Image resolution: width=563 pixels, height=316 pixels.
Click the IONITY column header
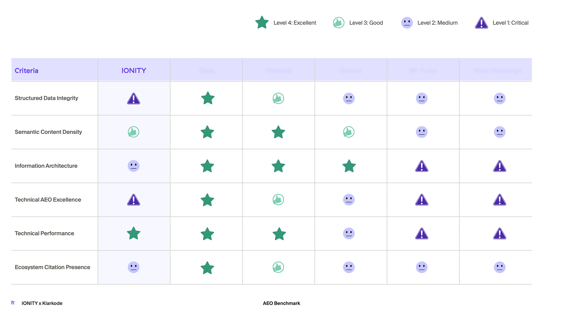pyautogui.click(x=134, y=71)
